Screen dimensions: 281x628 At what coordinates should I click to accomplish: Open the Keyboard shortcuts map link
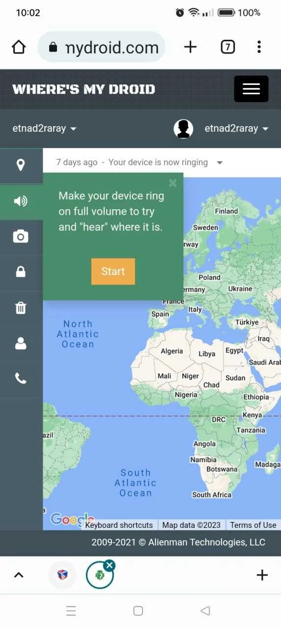click(x=119, y=525)
